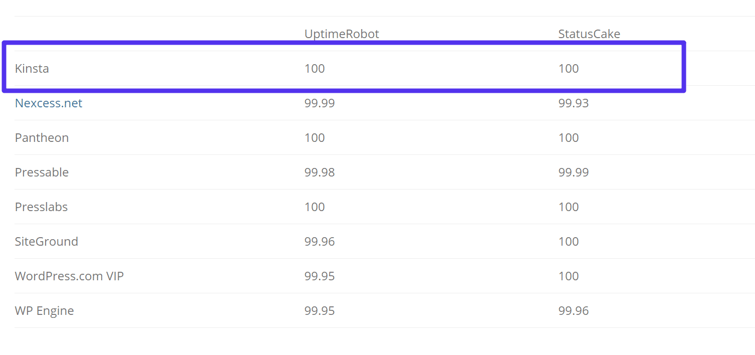755x355 pixels.
Task: Select the 99.93 StatusCake value
Action: click(574, 103)
